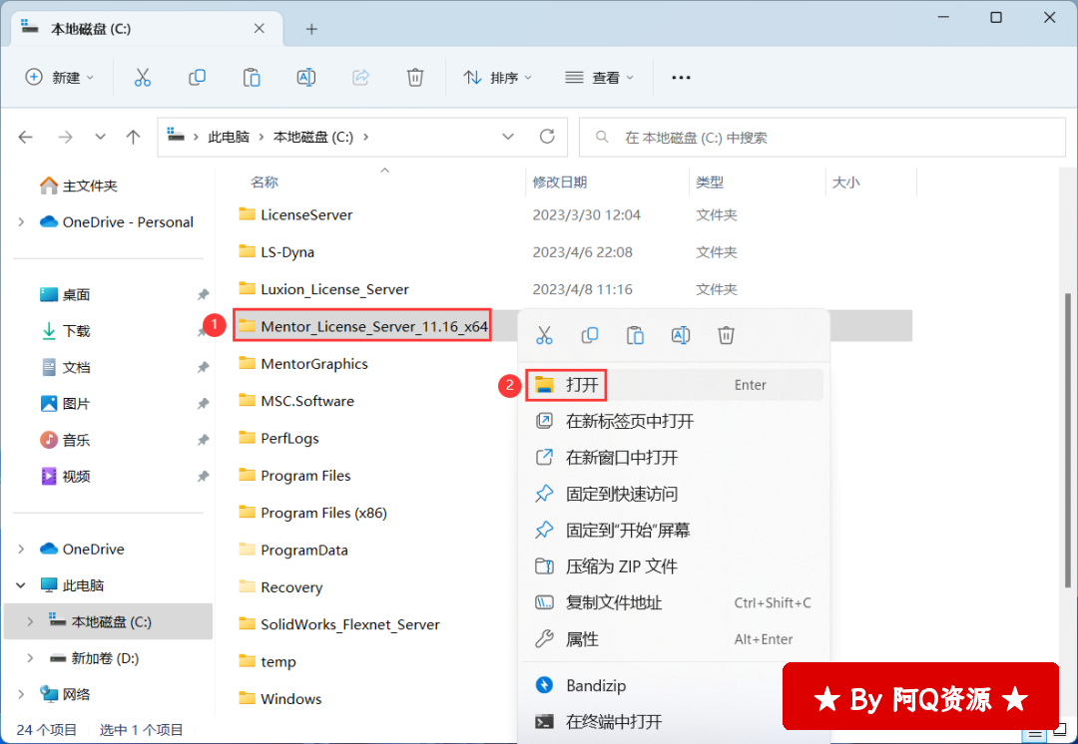Click the Rename icon in the context menu
The width and height of the screenshot is (1078, 744).
pos(681,335)
